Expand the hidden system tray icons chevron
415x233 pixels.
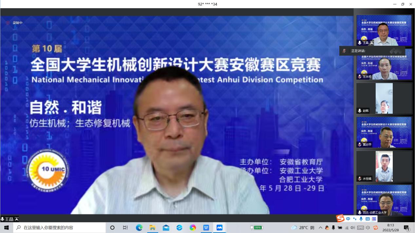(320, 228)
